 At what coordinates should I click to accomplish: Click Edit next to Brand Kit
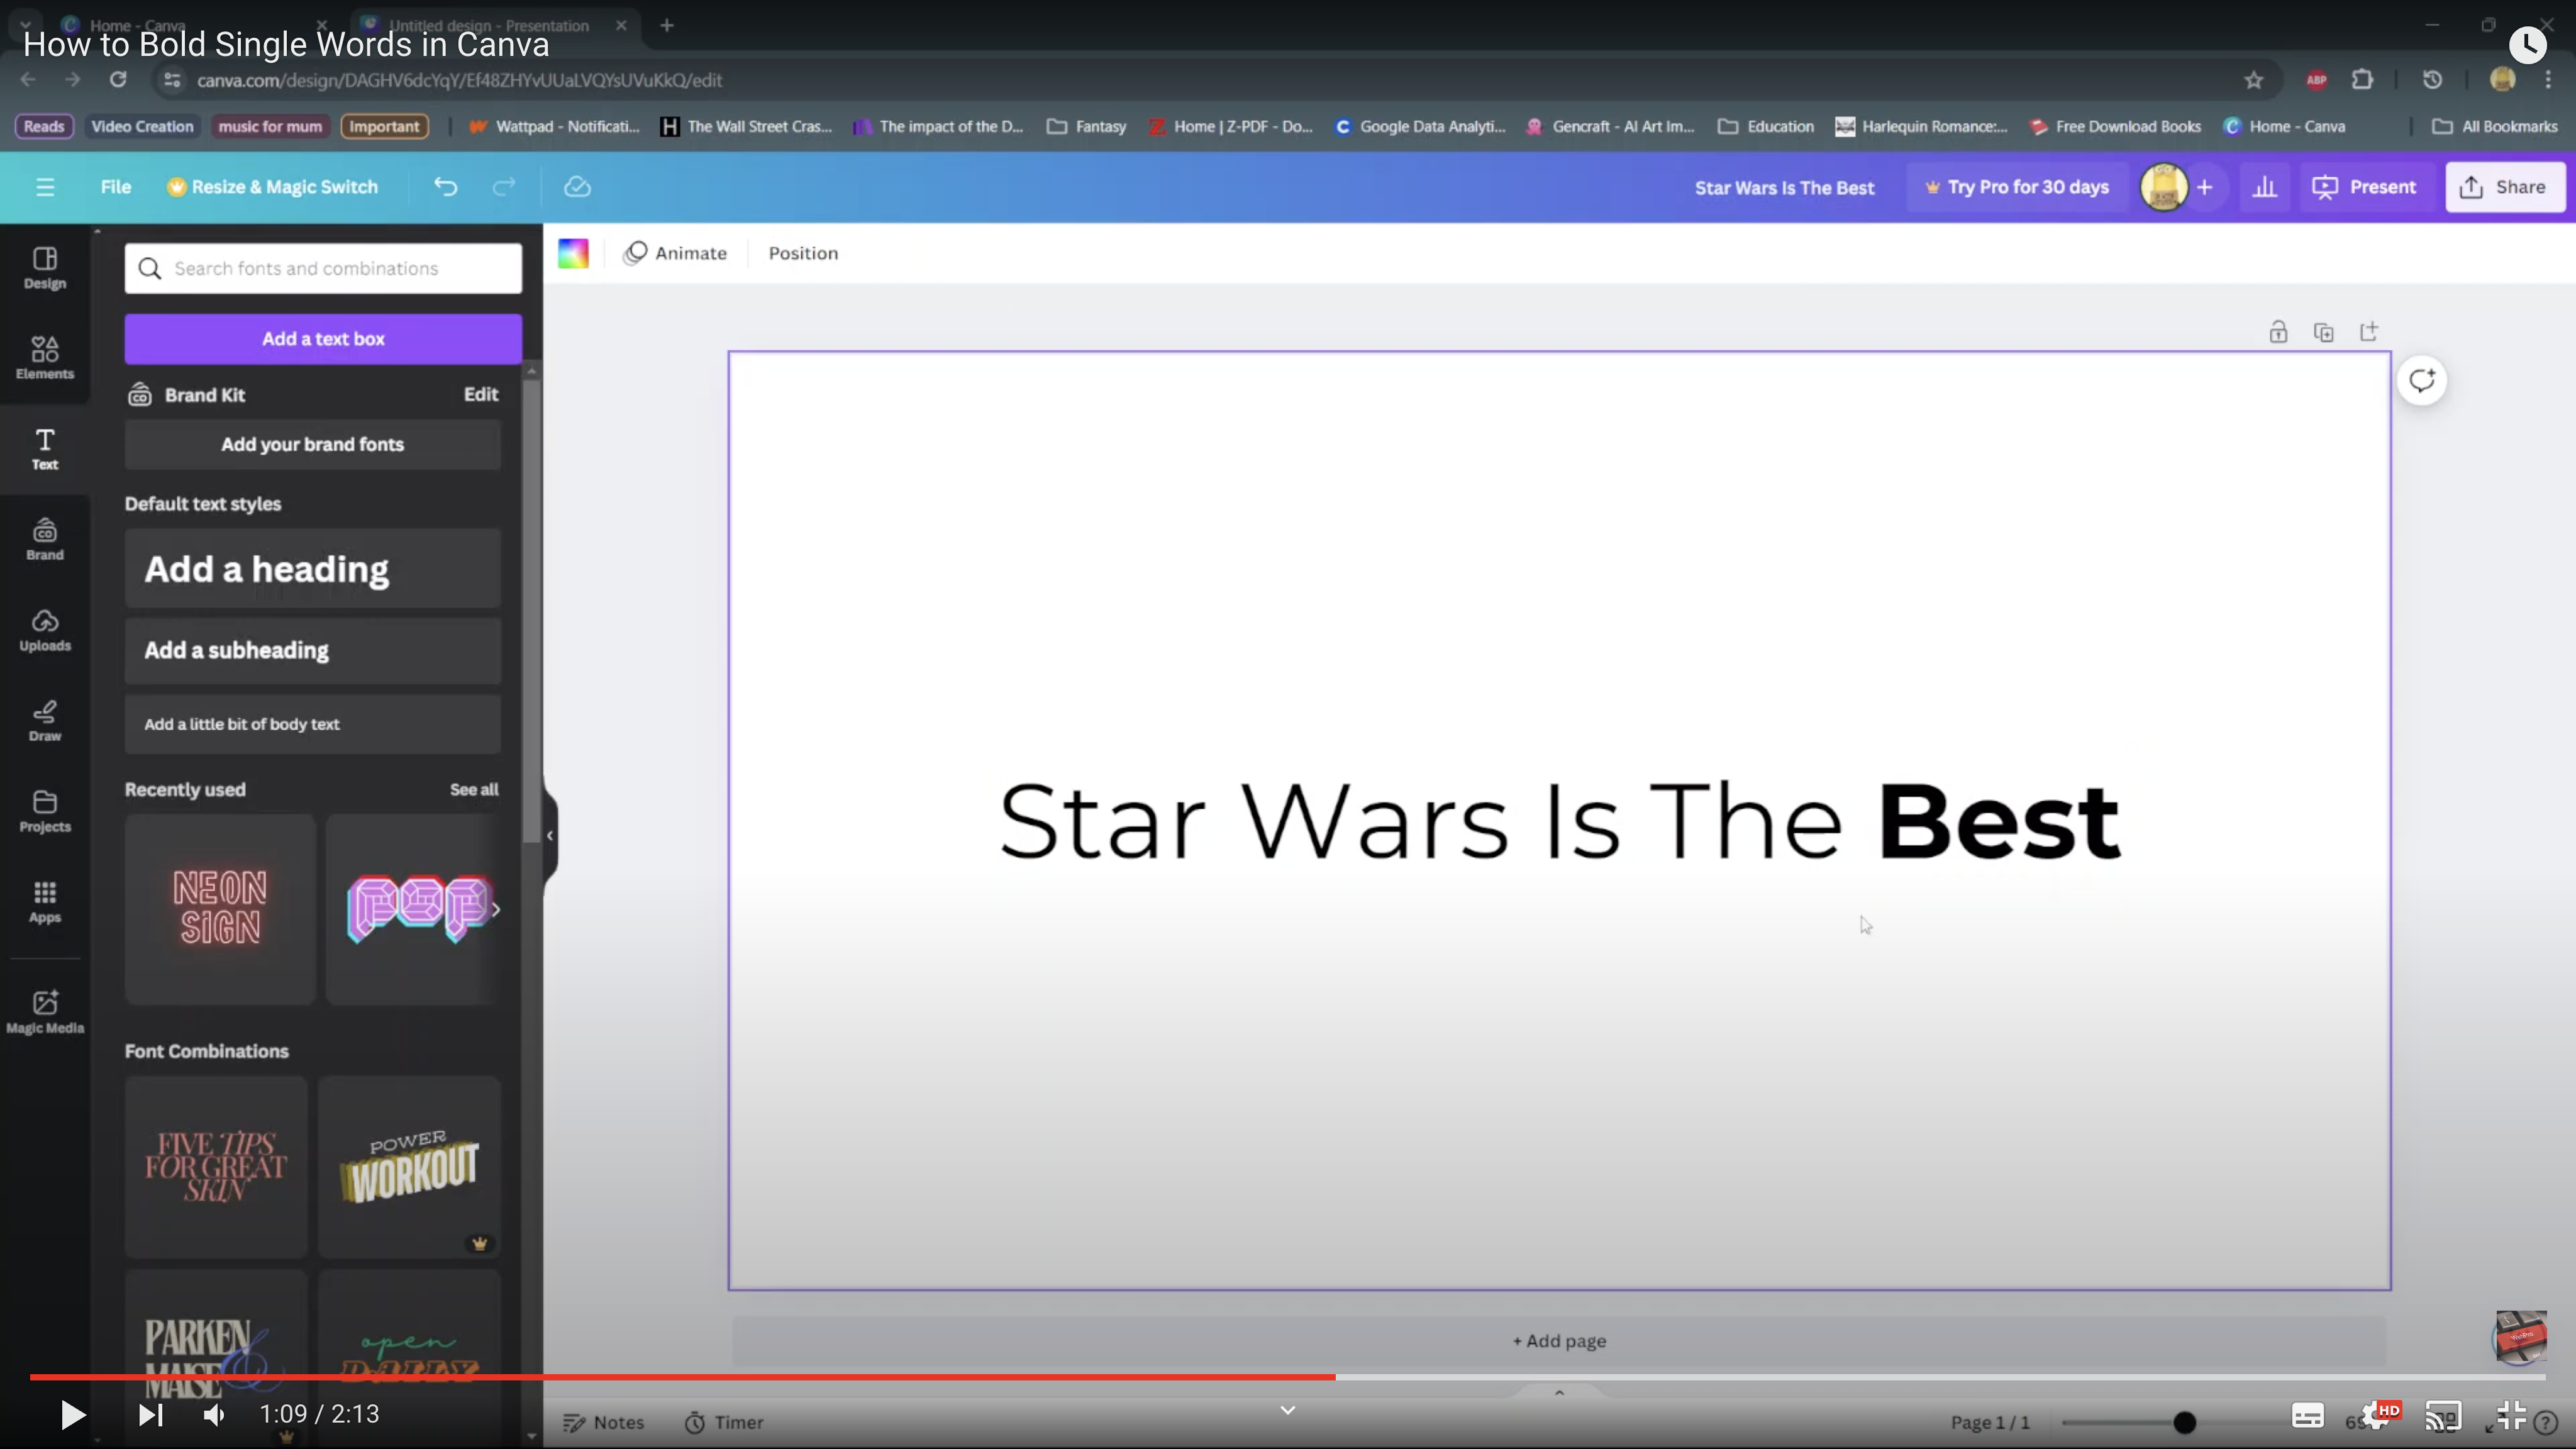point(481,394)
